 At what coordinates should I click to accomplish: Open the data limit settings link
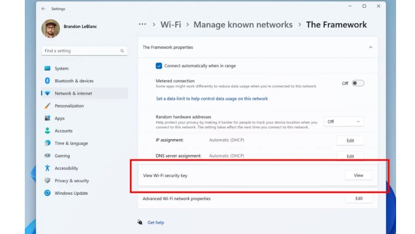coord(212,98)
